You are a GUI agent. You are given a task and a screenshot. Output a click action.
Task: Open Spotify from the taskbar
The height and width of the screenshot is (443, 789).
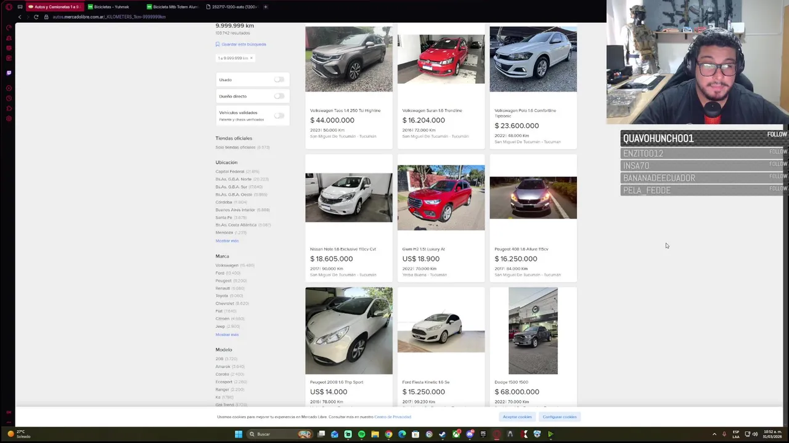click(x=361, y=434)
